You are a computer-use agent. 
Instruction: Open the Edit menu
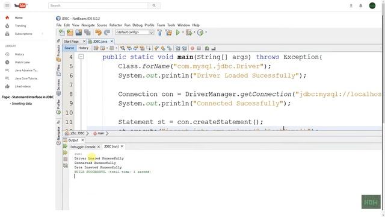67,25
